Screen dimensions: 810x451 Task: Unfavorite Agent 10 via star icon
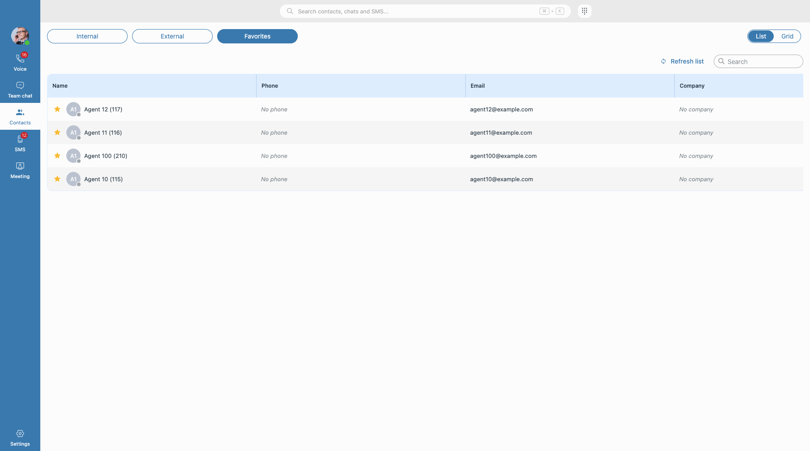point(57,179)
